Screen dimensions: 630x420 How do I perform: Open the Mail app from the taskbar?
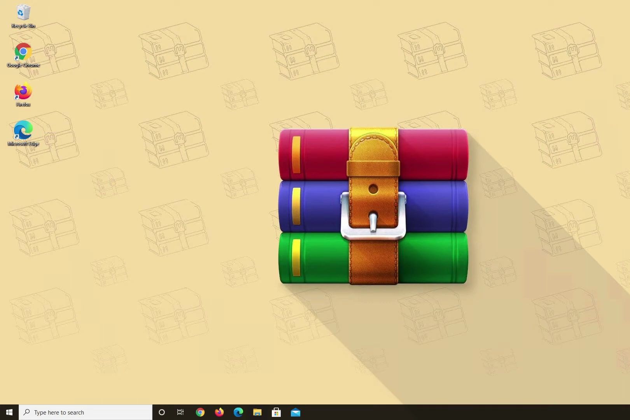tap(296, 412)
